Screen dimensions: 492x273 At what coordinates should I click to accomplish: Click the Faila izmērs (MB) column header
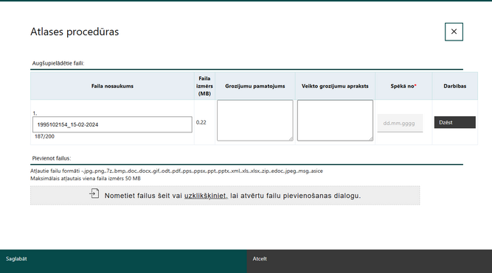click(204, 86)
